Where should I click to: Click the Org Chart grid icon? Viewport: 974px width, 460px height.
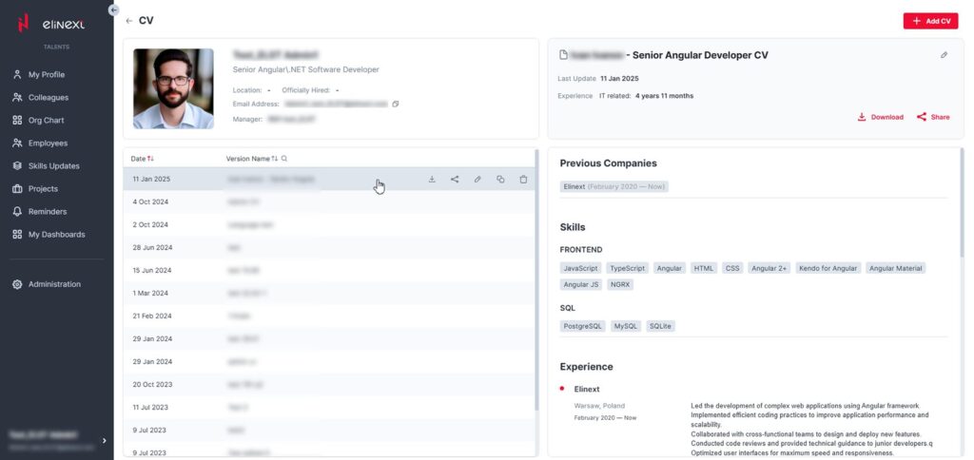(17, 121)
